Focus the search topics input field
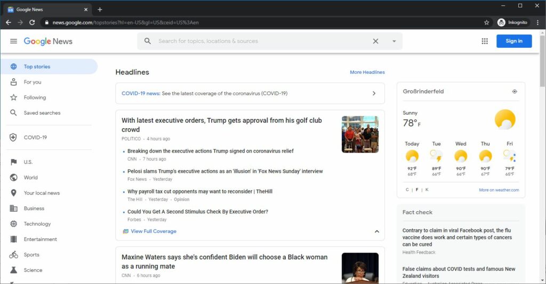Screen dimensions: 546x284 [263, 41]
